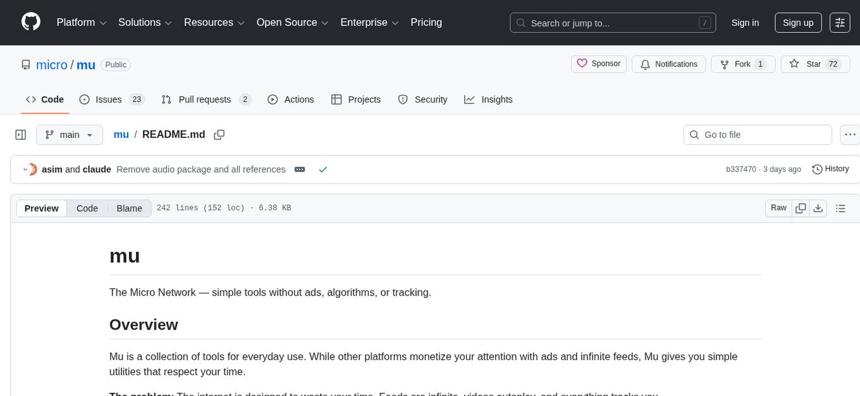
Task: Expand the full commit message
Action: 299,170
